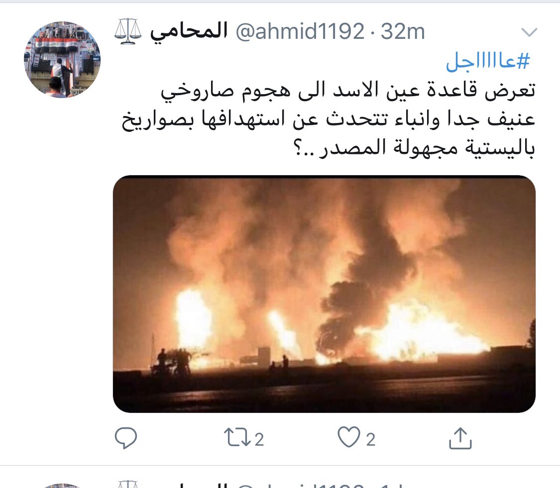The image size is (560, 488).
Task: Click the handle @ahmid1192 of the first tweet
Action: [300, 31]
